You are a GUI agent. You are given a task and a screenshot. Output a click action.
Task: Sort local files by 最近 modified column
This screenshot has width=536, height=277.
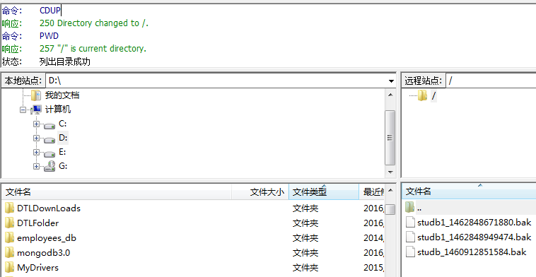(x=372, y=192)
